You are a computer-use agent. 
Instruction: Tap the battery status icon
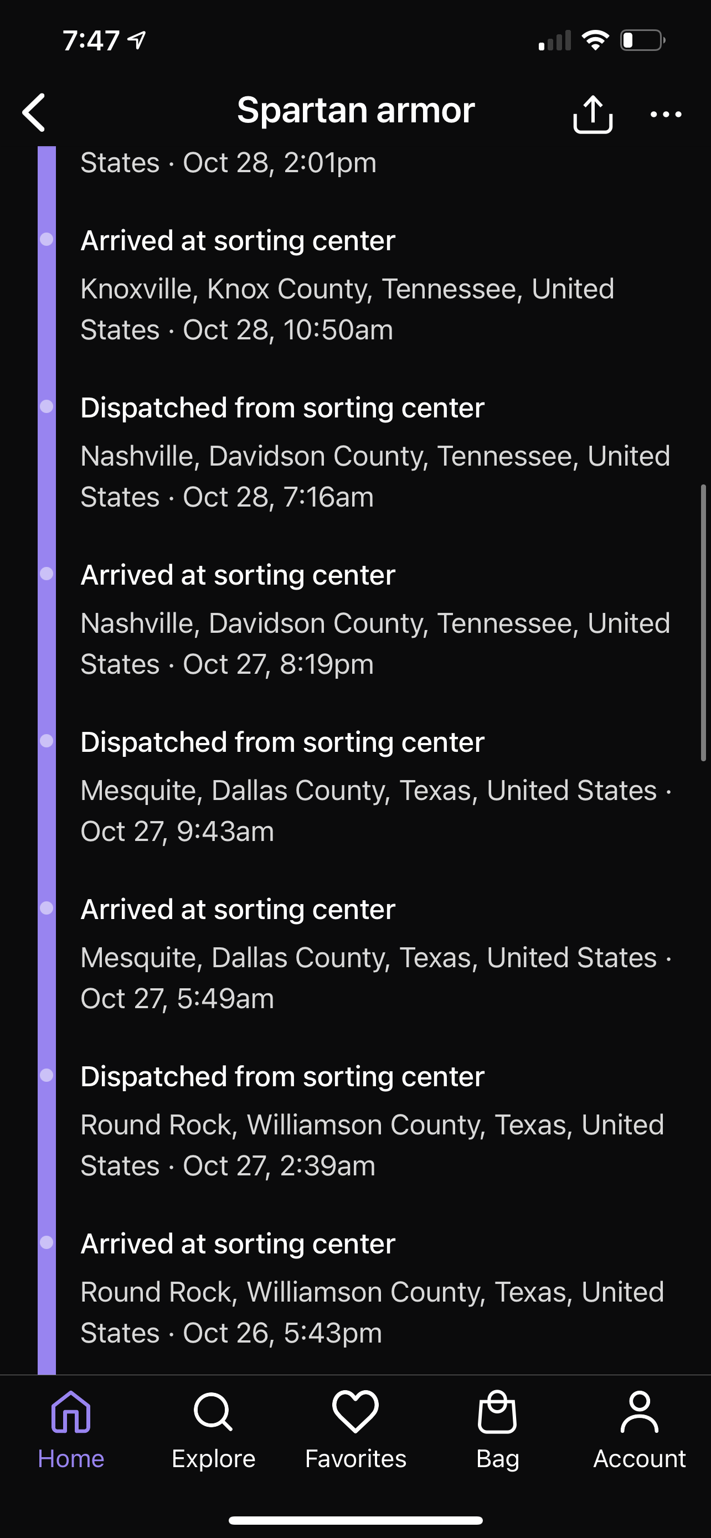(642, 40)
